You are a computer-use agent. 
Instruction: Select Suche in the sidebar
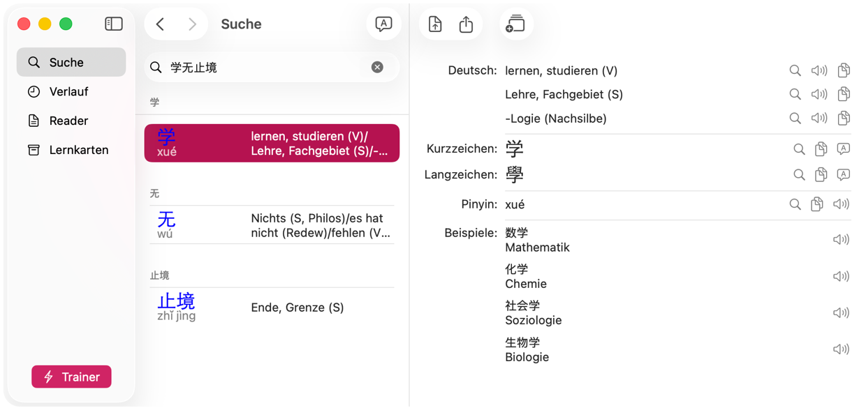[x=71, y=62]
